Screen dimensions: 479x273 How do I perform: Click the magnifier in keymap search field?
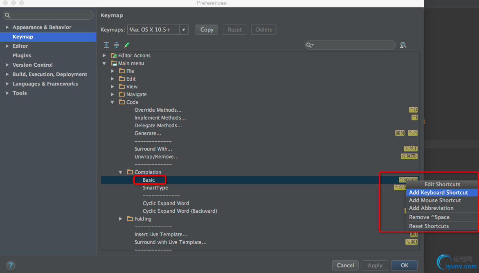point(310,45)
